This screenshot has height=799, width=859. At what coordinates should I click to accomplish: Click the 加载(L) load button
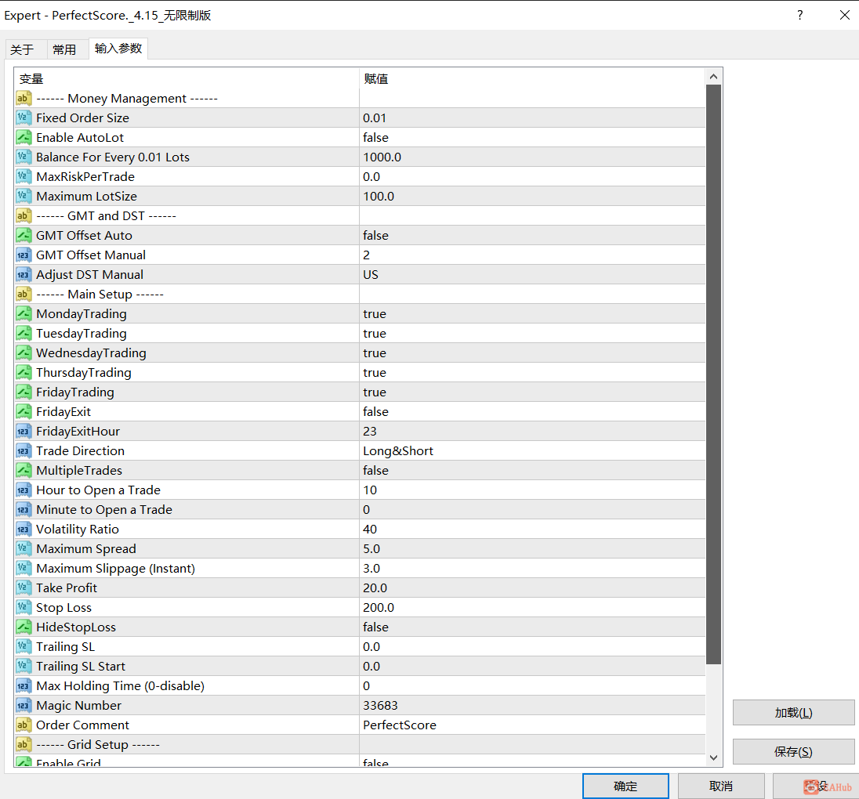coord(793,713)
